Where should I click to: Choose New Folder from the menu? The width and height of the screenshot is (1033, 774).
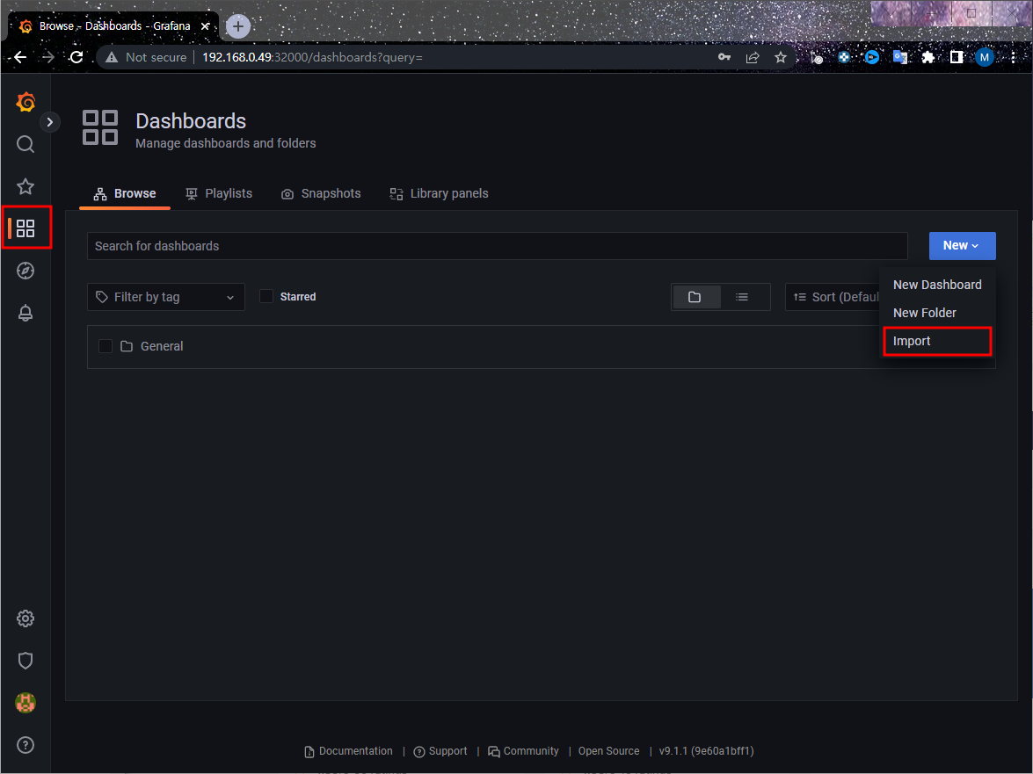coord(937,314)
